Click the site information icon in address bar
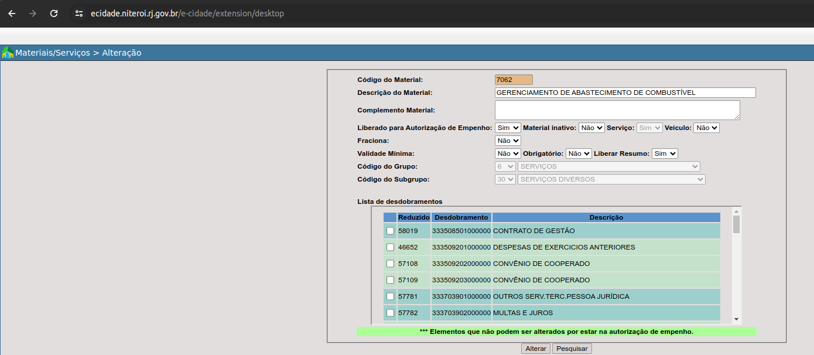Screen dimensions: 814x355 click(79, 13)
